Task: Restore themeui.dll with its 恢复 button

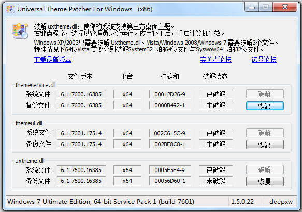Action: [x=265, y=145]
